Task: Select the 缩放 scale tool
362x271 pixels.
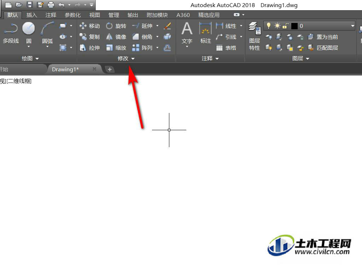Action: pos(116,48)
